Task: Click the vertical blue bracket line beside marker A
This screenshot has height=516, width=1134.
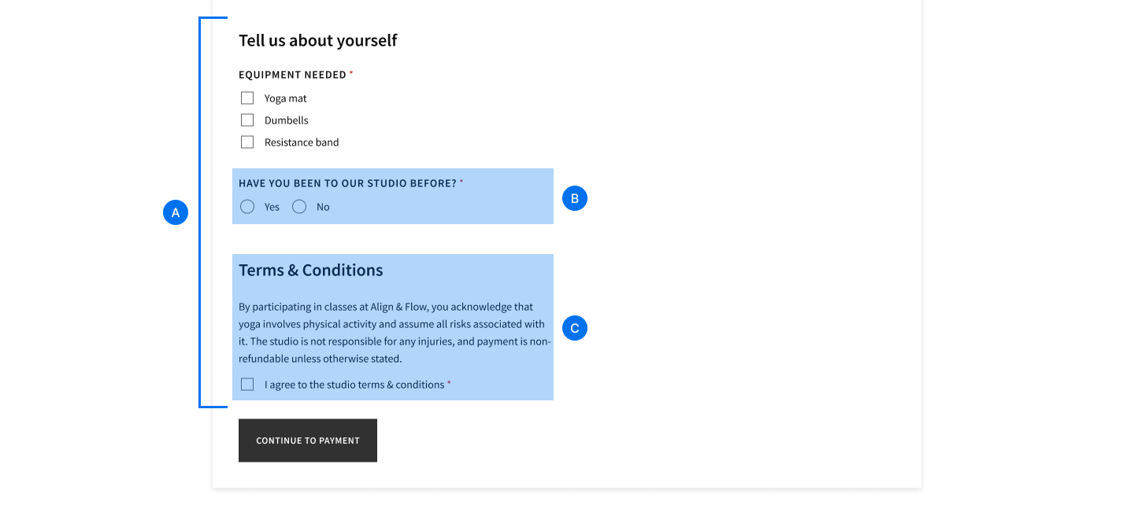Action: coord(200,212)
